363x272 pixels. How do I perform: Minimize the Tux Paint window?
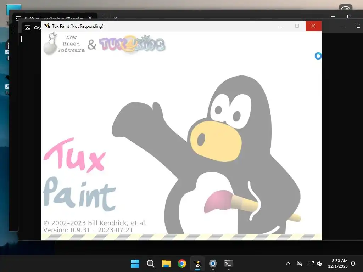coord(281,26)
